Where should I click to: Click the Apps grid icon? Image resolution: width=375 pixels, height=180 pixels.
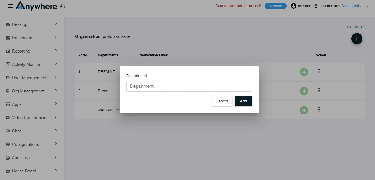pos(8,104)
